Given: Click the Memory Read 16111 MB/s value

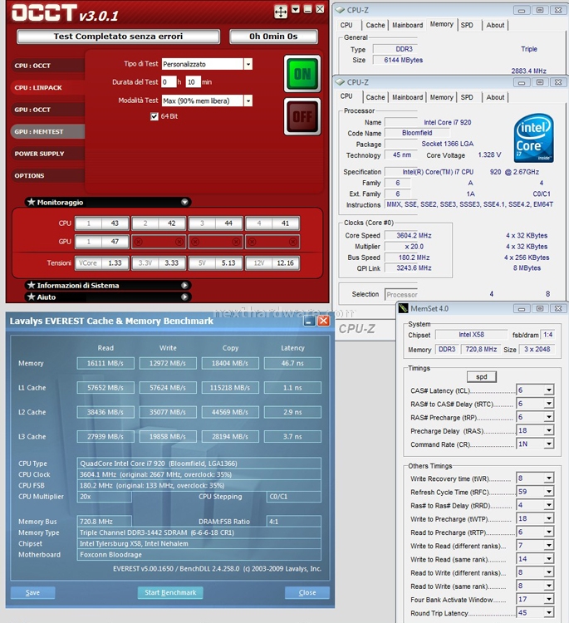Looking at the screenshot, I should pyautogui.click(x=105, y=363).
